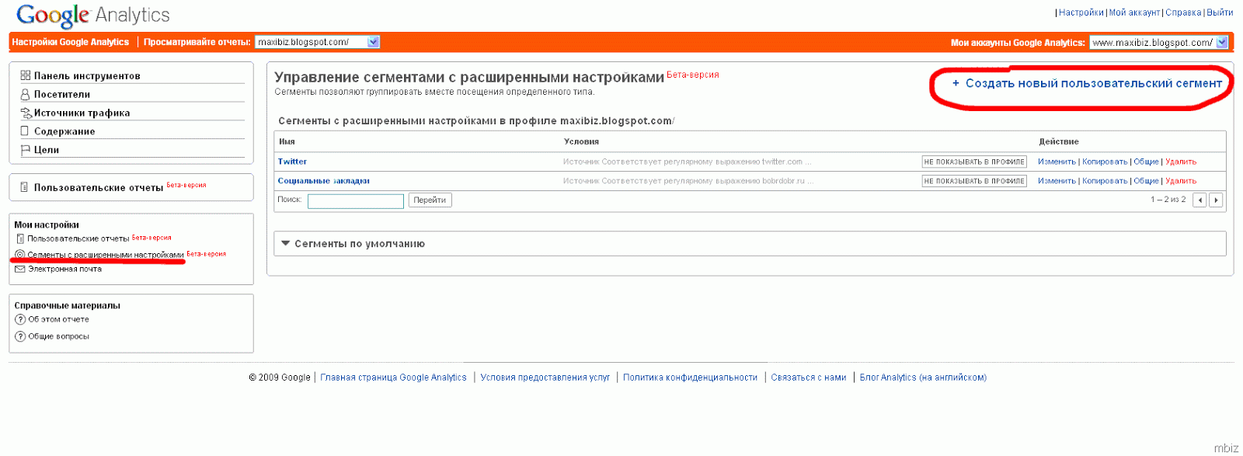Open the Об этом отчете help link

pos(58,319)
